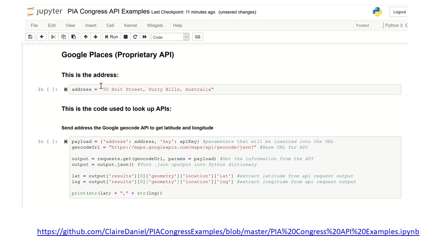Open the command palette keyboard icon
The image size is (443, 249).
click(198, 37)
